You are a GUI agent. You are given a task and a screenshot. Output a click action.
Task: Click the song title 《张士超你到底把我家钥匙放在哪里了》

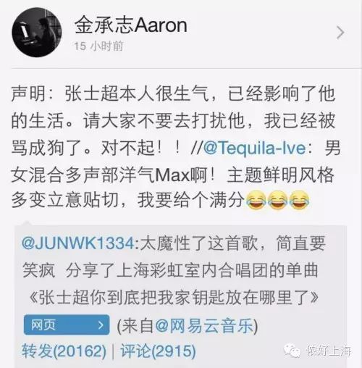click(173, 298)
